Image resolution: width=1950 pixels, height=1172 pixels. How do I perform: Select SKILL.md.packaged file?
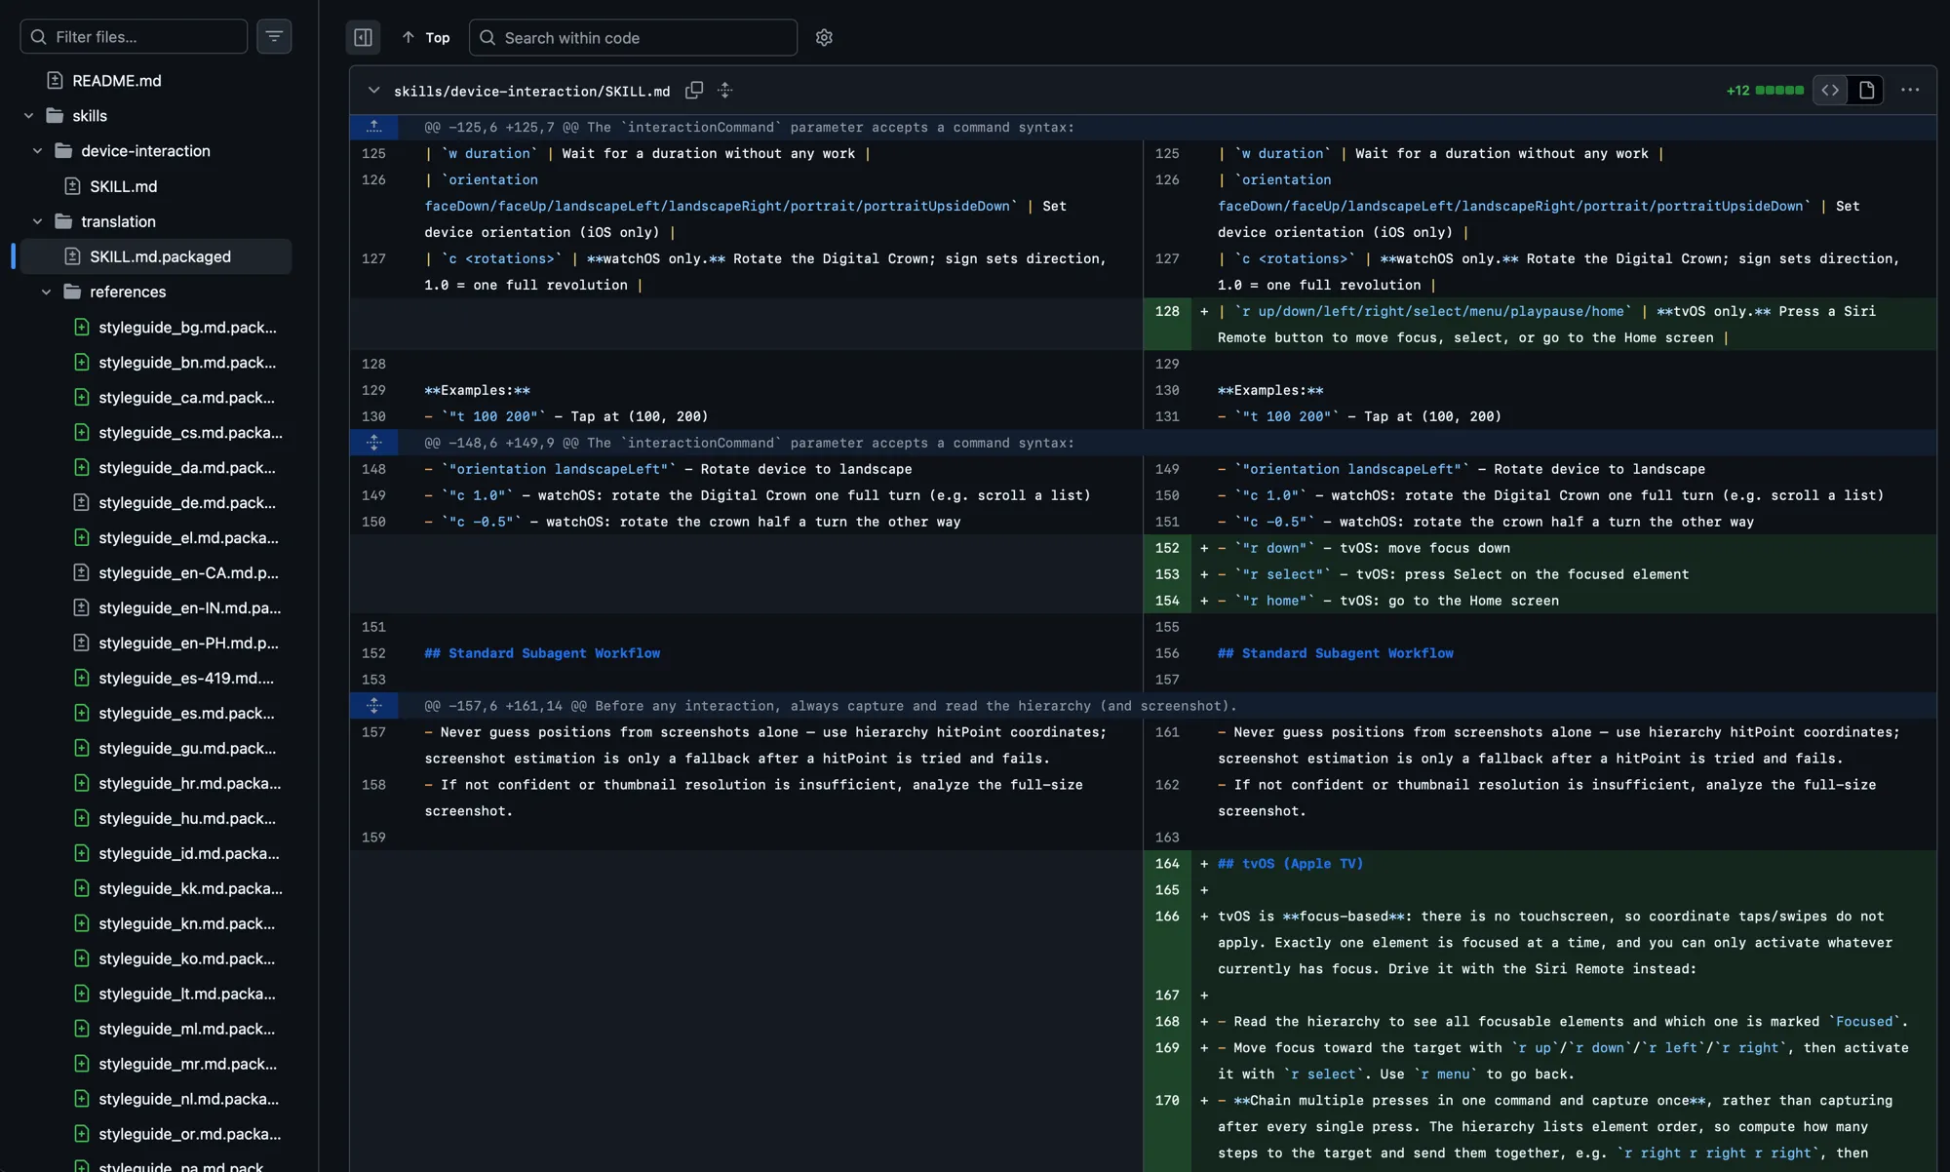156,256
